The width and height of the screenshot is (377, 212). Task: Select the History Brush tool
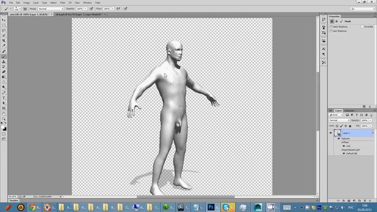tap(4, 67)
